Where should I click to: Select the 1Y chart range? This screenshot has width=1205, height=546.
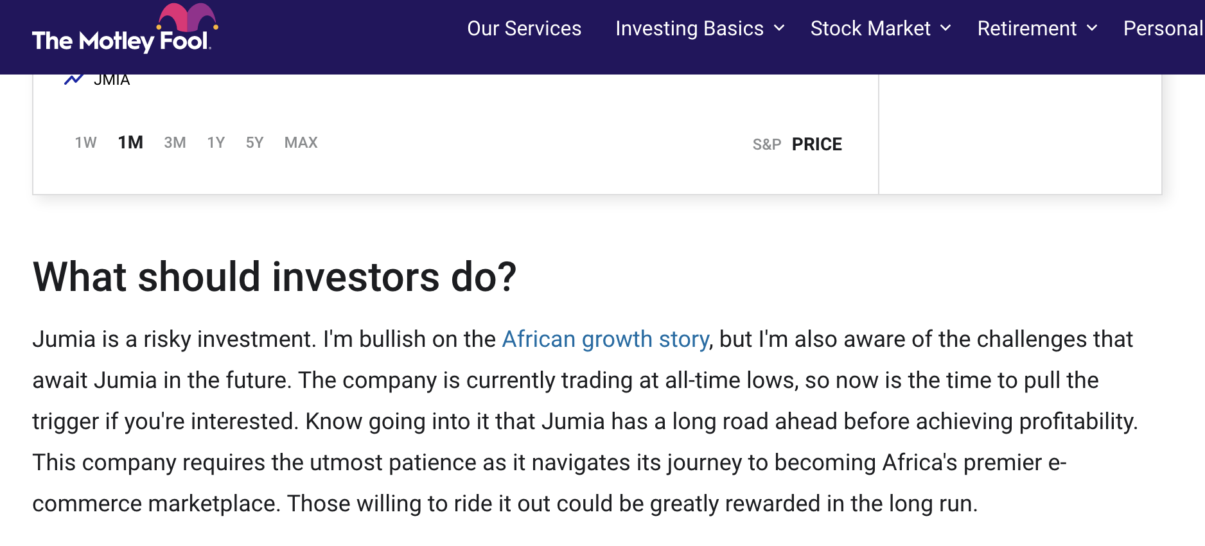click(216, 143)
